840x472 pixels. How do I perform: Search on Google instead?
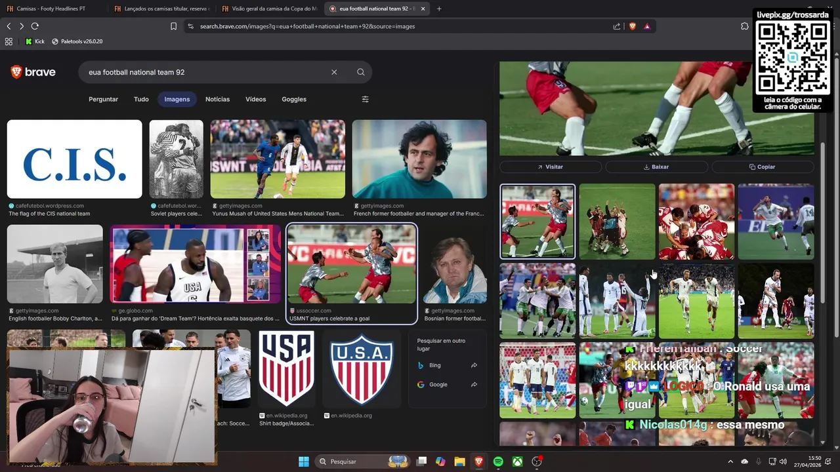click(x=447, y=384)
